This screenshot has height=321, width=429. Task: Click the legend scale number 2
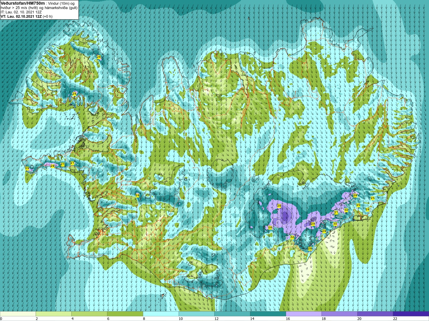coord(37,319)
